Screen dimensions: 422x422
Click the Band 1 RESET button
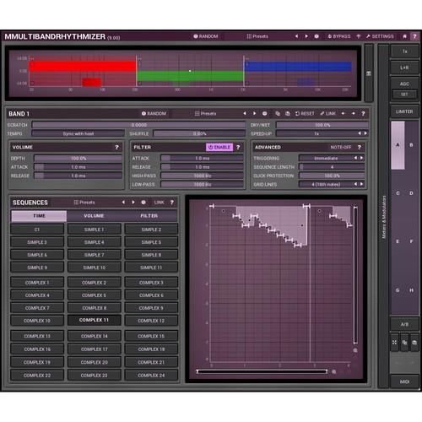[x=305, y=113]
